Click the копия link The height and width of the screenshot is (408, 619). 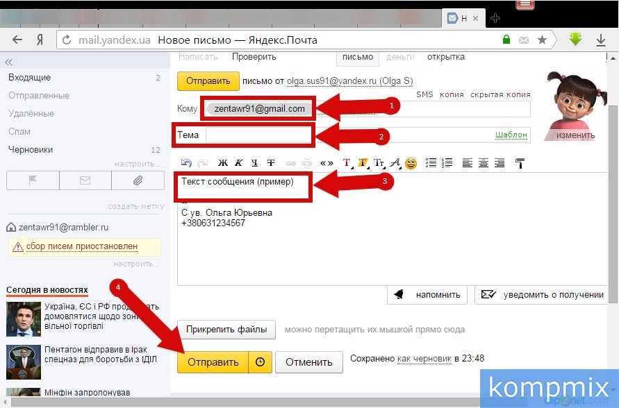tap(452, 94)
